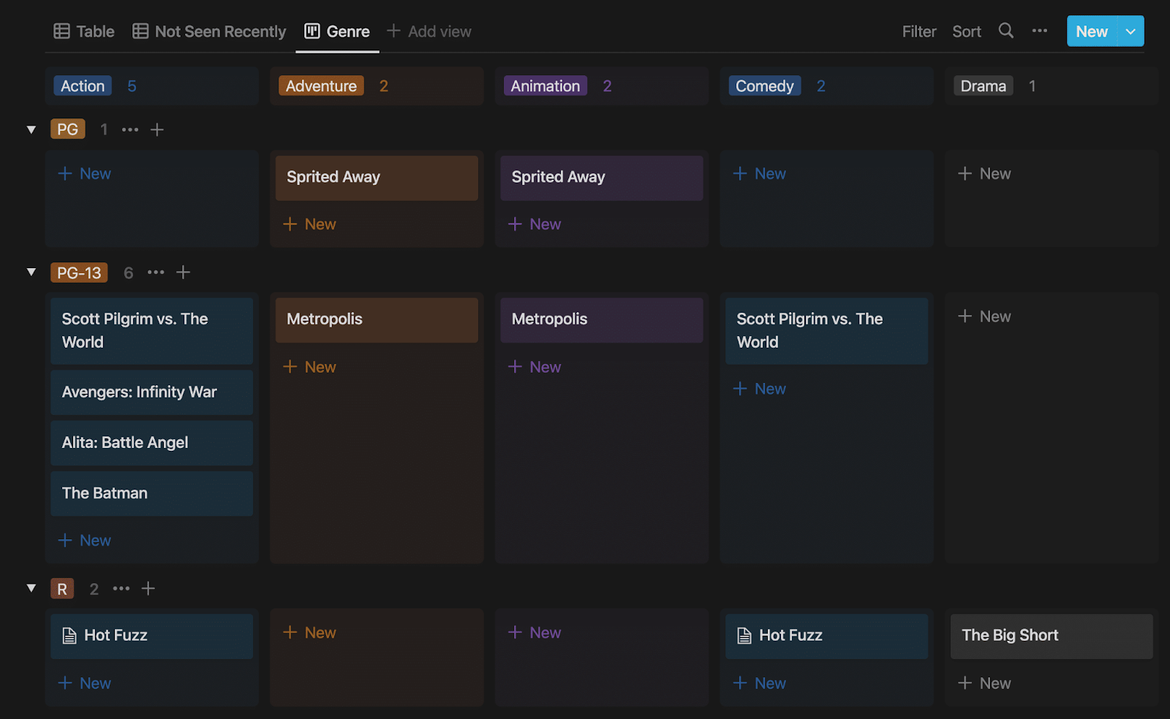Viewport: 1170px width, 719px height.
Task: Open the PG group options ellipsis
Action: pyautogui.click(x=130, y=129)
